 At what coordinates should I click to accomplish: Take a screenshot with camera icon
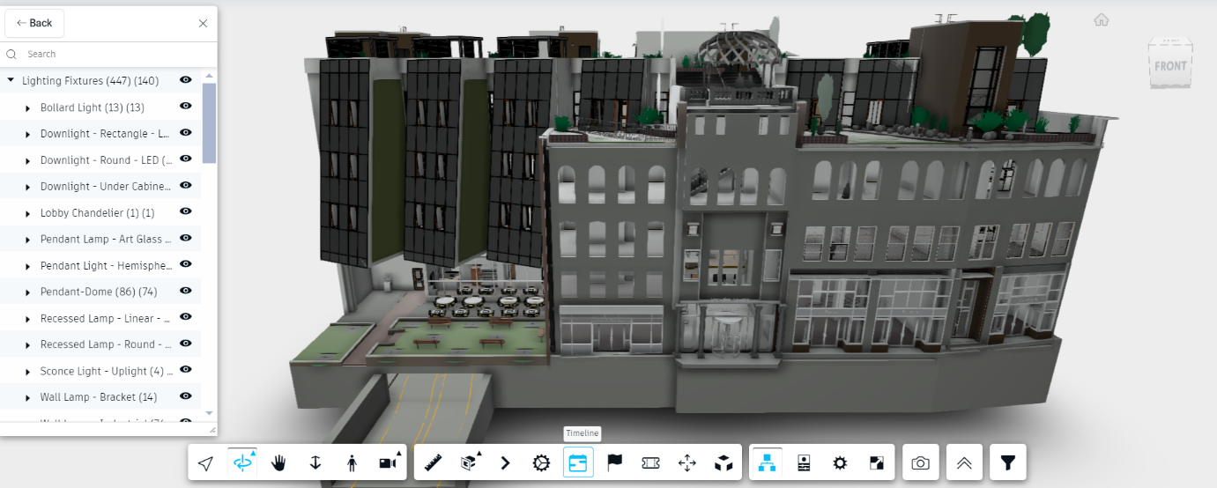[920, 462]
